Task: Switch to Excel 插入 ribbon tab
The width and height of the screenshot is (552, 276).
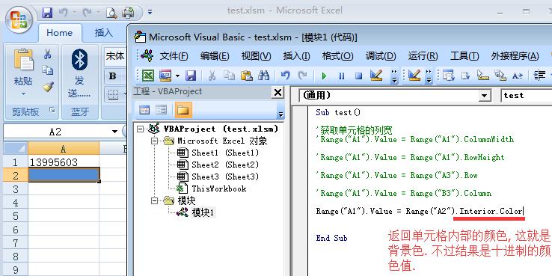Action: 103,33
